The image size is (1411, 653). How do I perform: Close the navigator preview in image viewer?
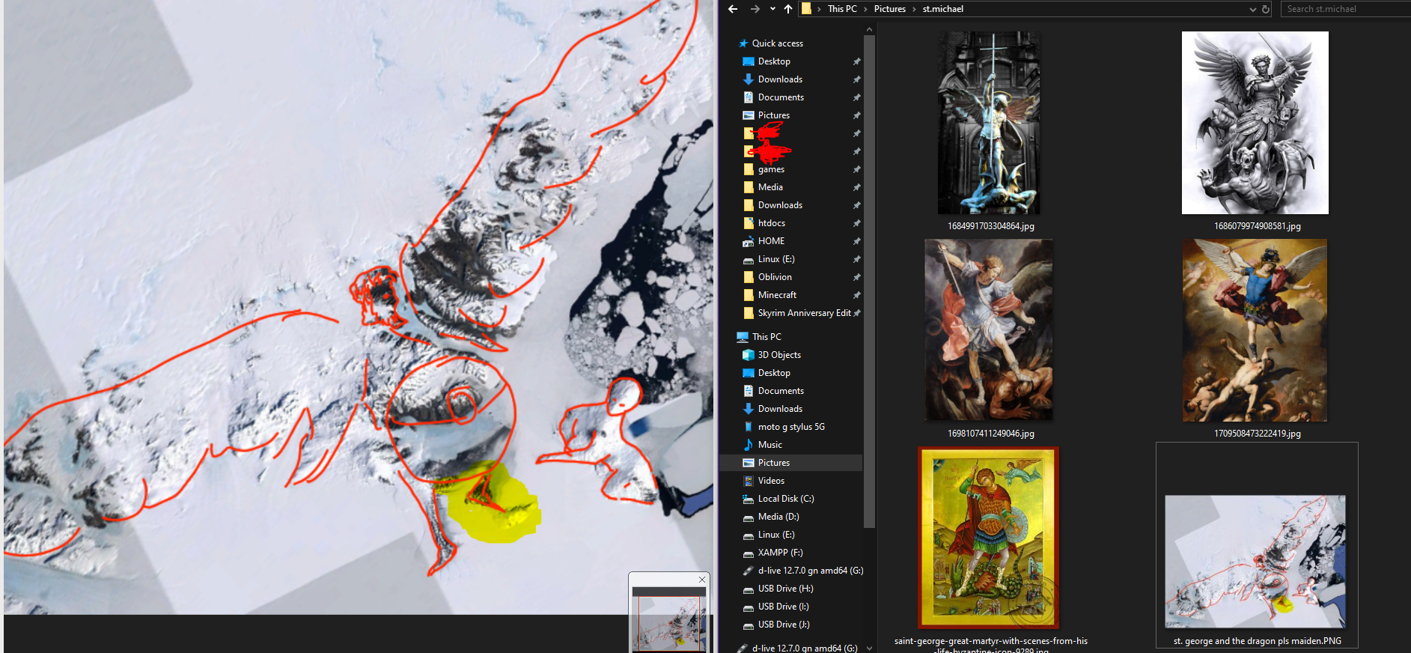[702, 580]
